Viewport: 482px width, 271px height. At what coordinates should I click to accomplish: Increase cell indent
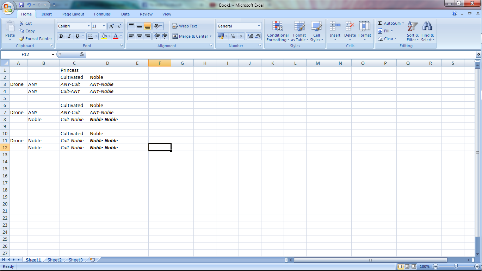pyautogui.click(x=165, y=36)
